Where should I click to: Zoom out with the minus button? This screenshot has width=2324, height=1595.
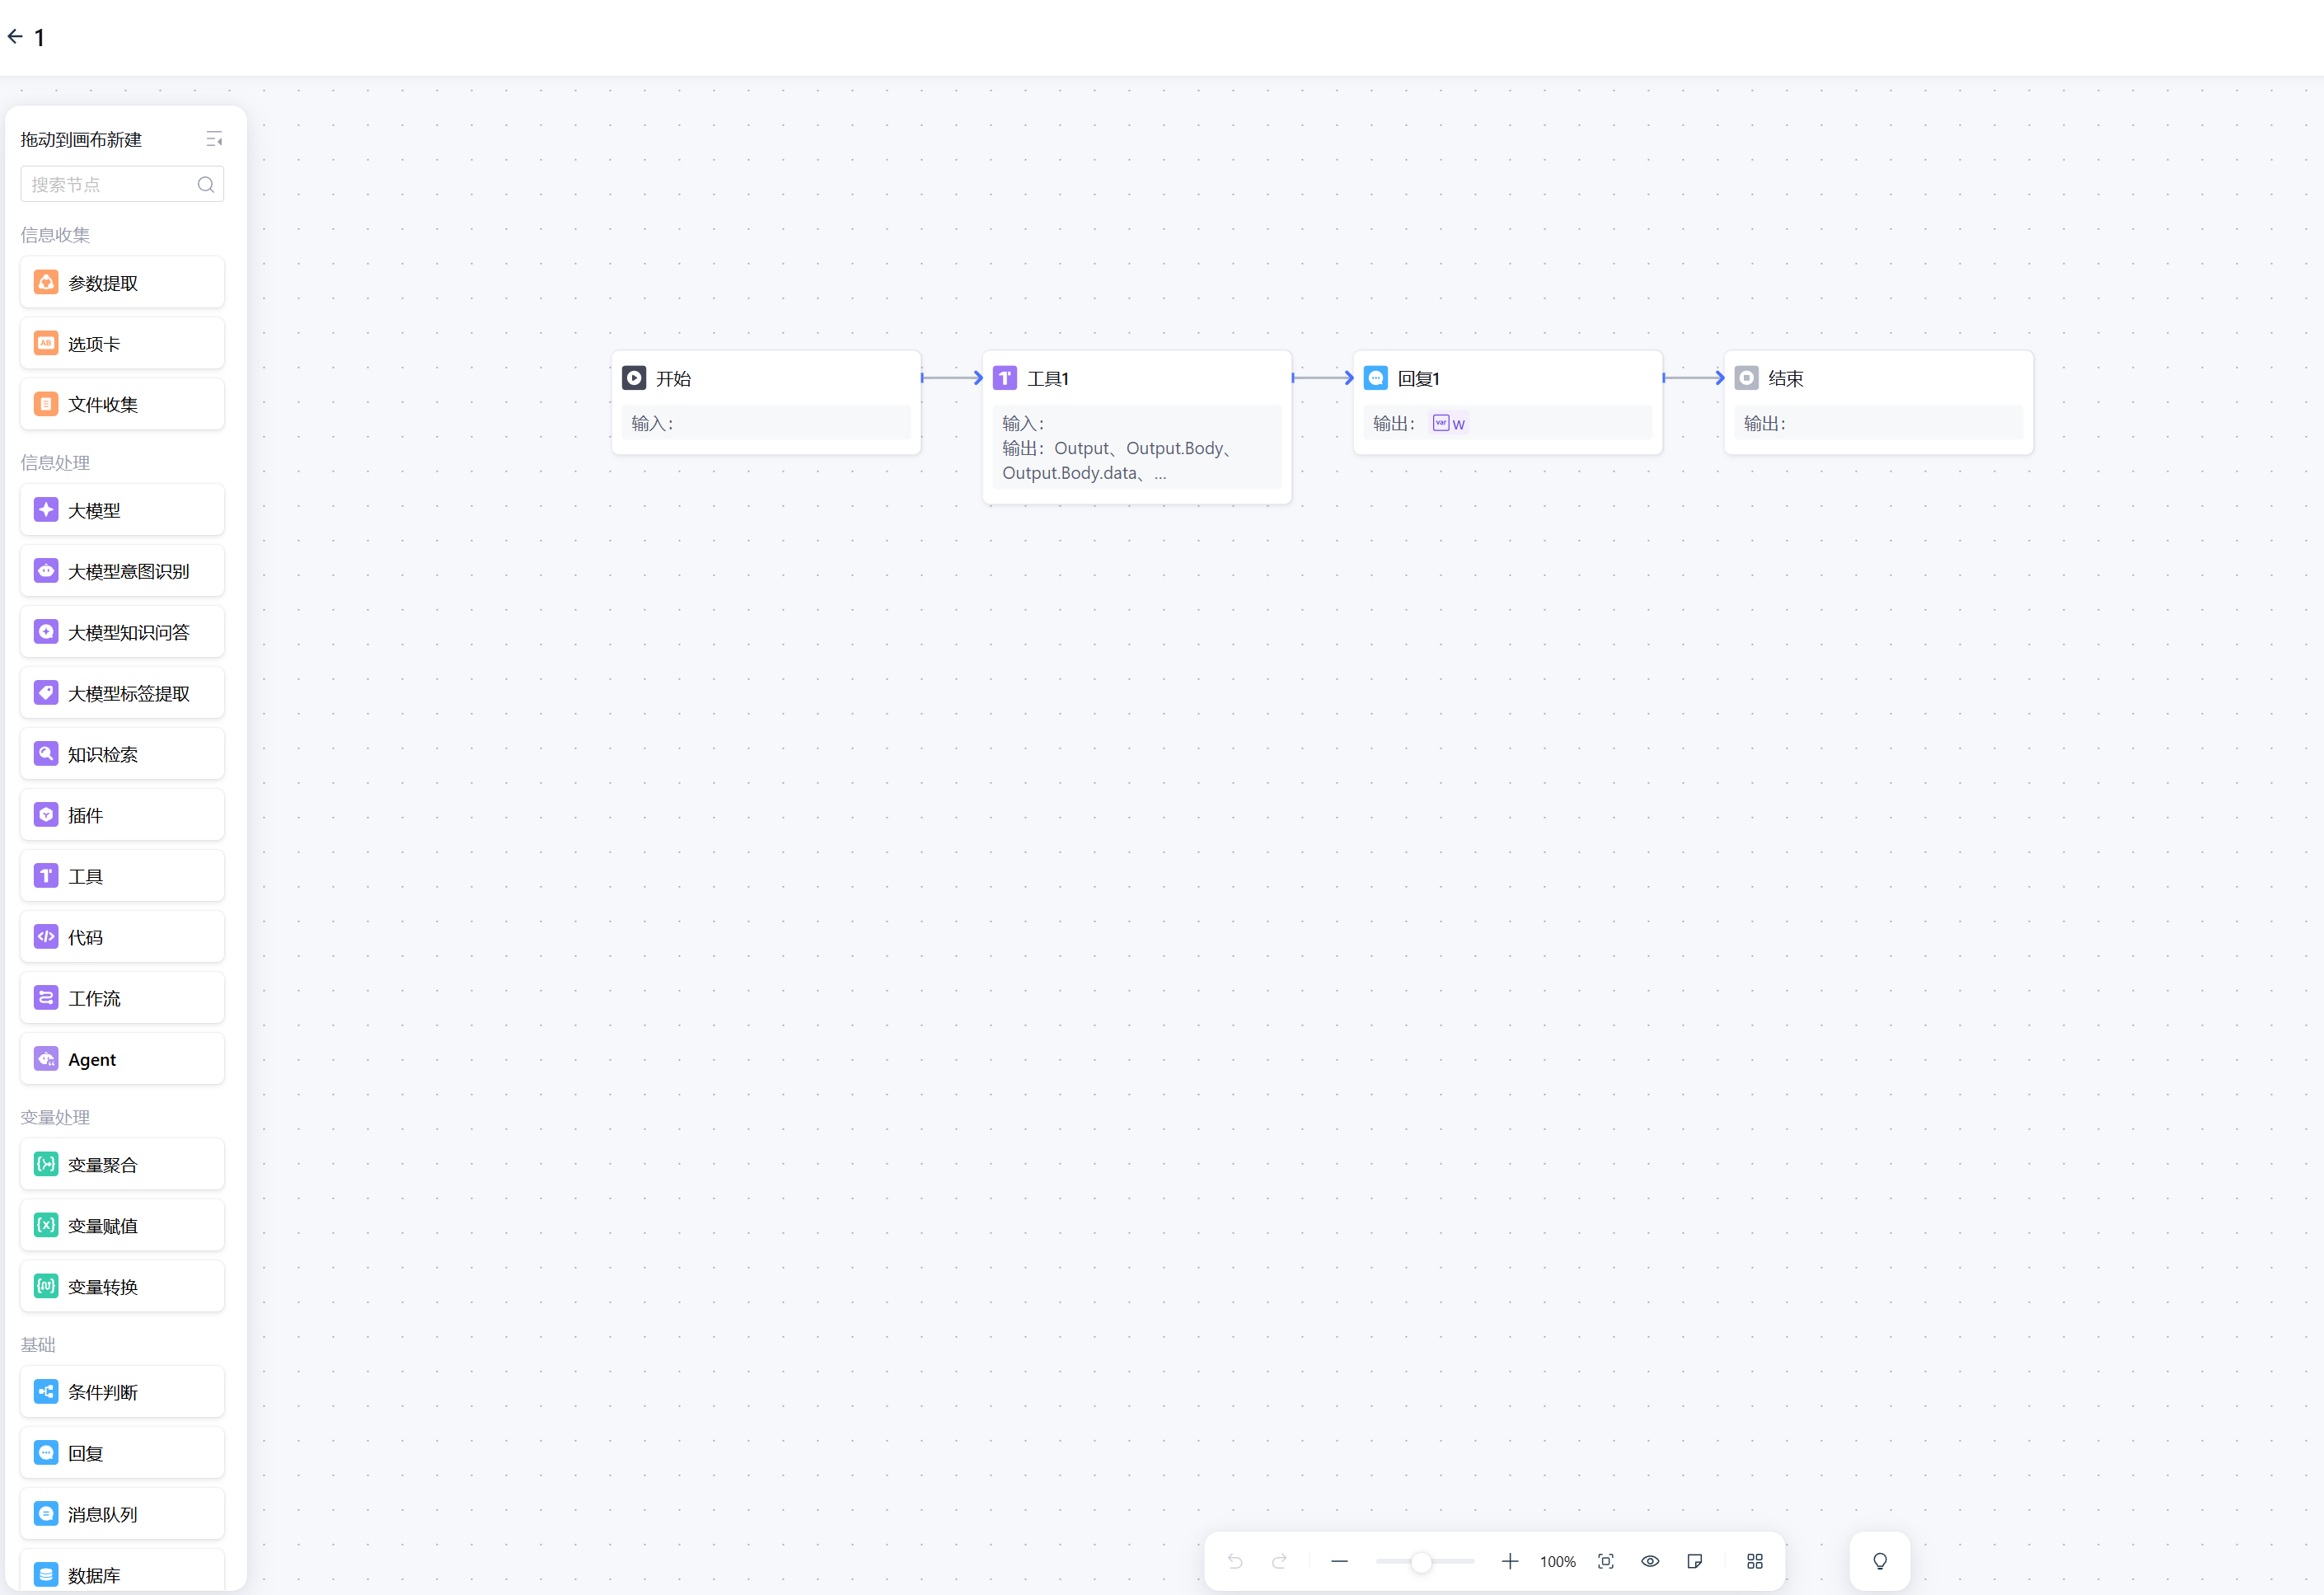pyautogui.click(x=1340, y=1561)
